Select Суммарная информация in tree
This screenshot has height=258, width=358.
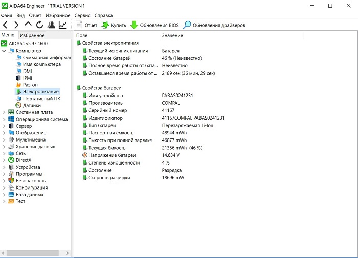click(x=43, y=58)
